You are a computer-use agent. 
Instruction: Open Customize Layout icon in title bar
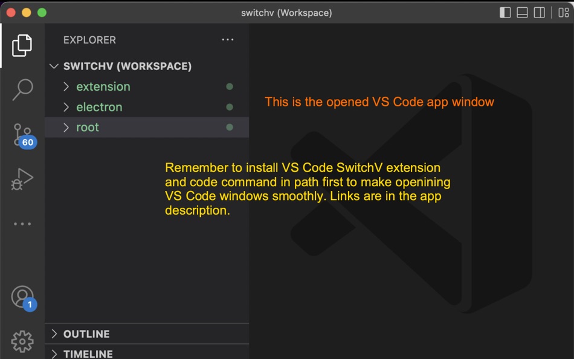pyautogui.click(x=563, y=13)
